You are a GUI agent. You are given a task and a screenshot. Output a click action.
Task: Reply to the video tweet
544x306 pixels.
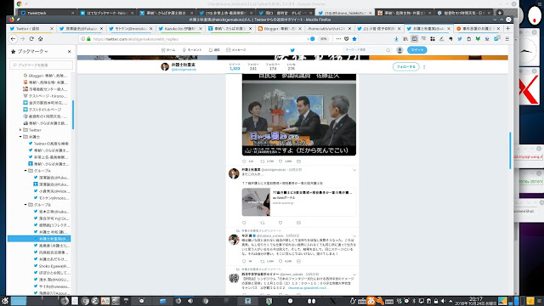(x=244, y=161)
